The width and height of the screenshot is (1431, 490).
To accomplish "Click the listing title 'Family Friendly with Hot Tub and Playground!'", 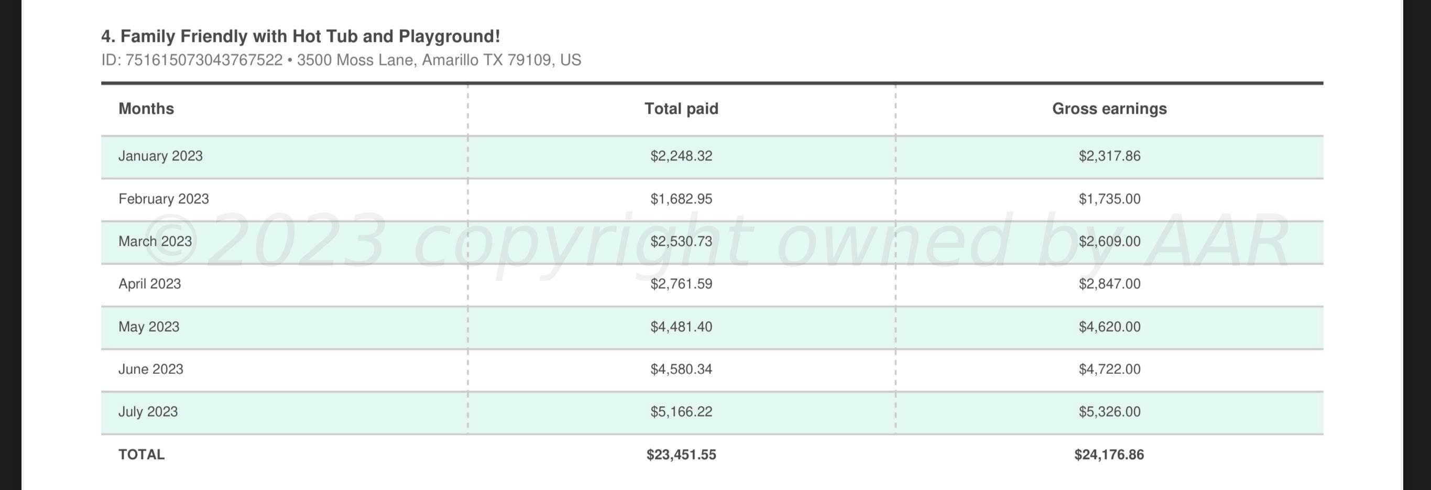I will 301,37.
